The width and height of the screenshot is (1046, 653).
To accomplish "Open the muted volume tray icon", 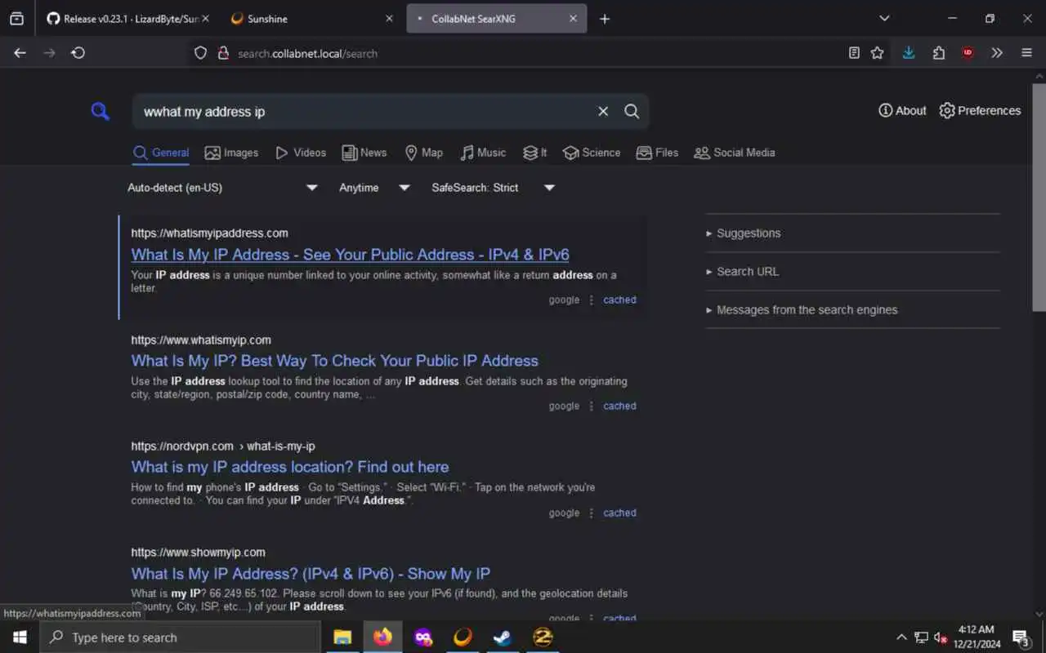I will point(941,637).
